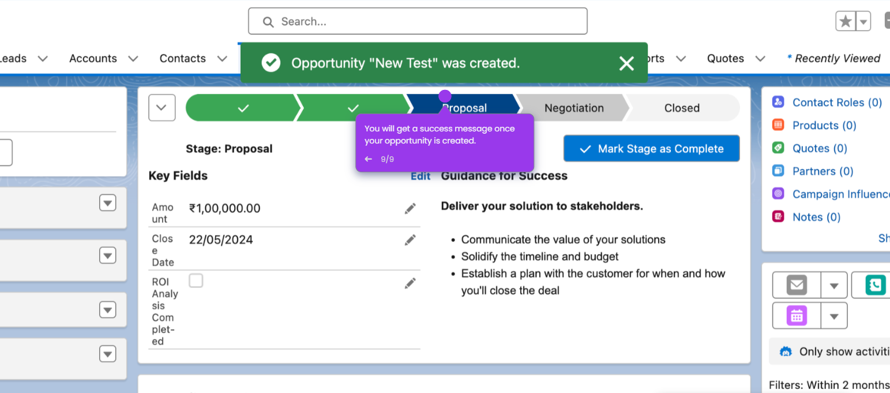Click the favorites star icon
The height and width of the screenshot is (393, 890).
pyautogui.click(x=846, y=21)
